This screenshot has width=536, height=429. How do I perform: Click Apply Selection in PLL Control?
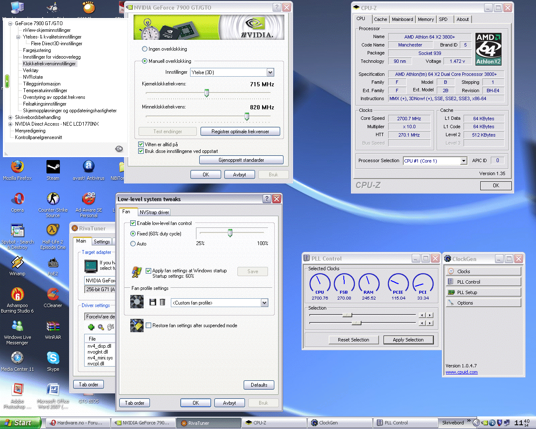408,340
